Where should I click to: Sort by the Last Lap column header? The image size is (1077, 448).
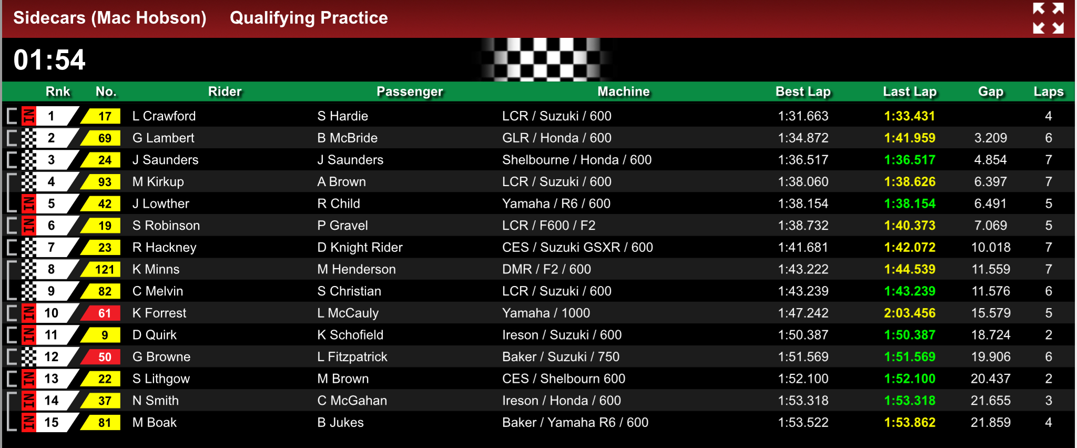click(910, 91)
